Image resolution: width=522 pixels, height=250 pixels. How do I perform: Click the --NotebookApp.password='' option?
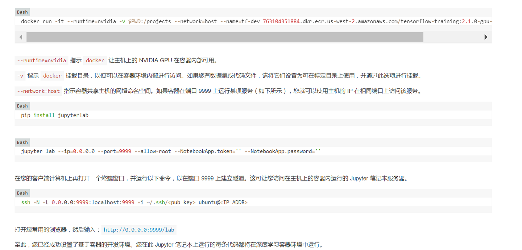tap(283, 151)
